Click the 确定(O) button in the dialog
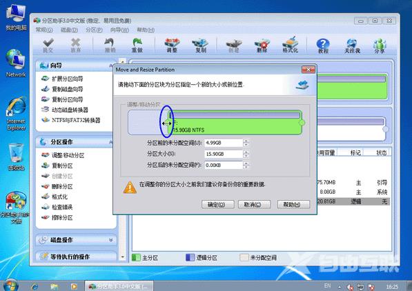The width and height of the screenshot is (412, 291). coord(218,204)
